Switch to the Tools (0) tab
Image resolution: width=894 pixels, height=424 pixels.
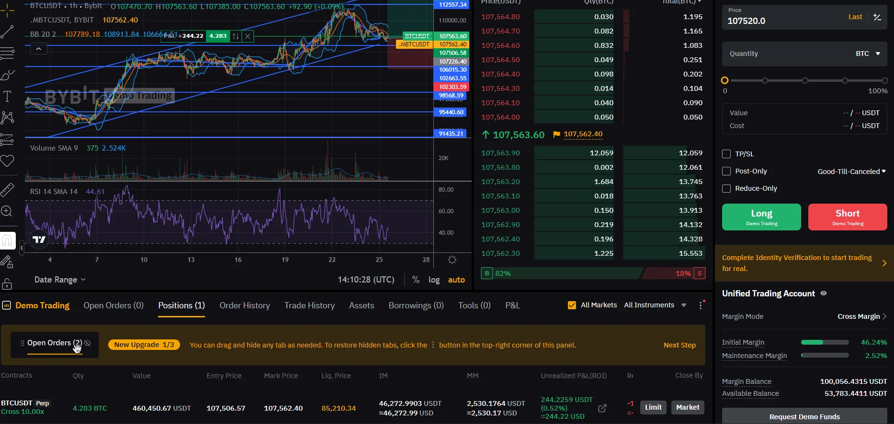(475, 305)
